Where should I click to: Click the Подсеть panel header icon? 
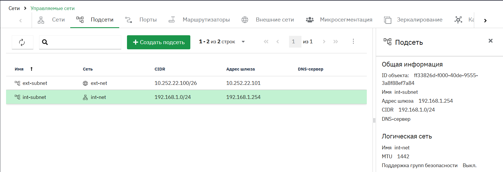coord(388,42)
